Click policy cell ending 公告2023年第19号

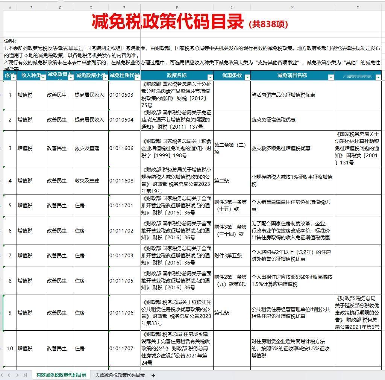click(x=177, y=181)
